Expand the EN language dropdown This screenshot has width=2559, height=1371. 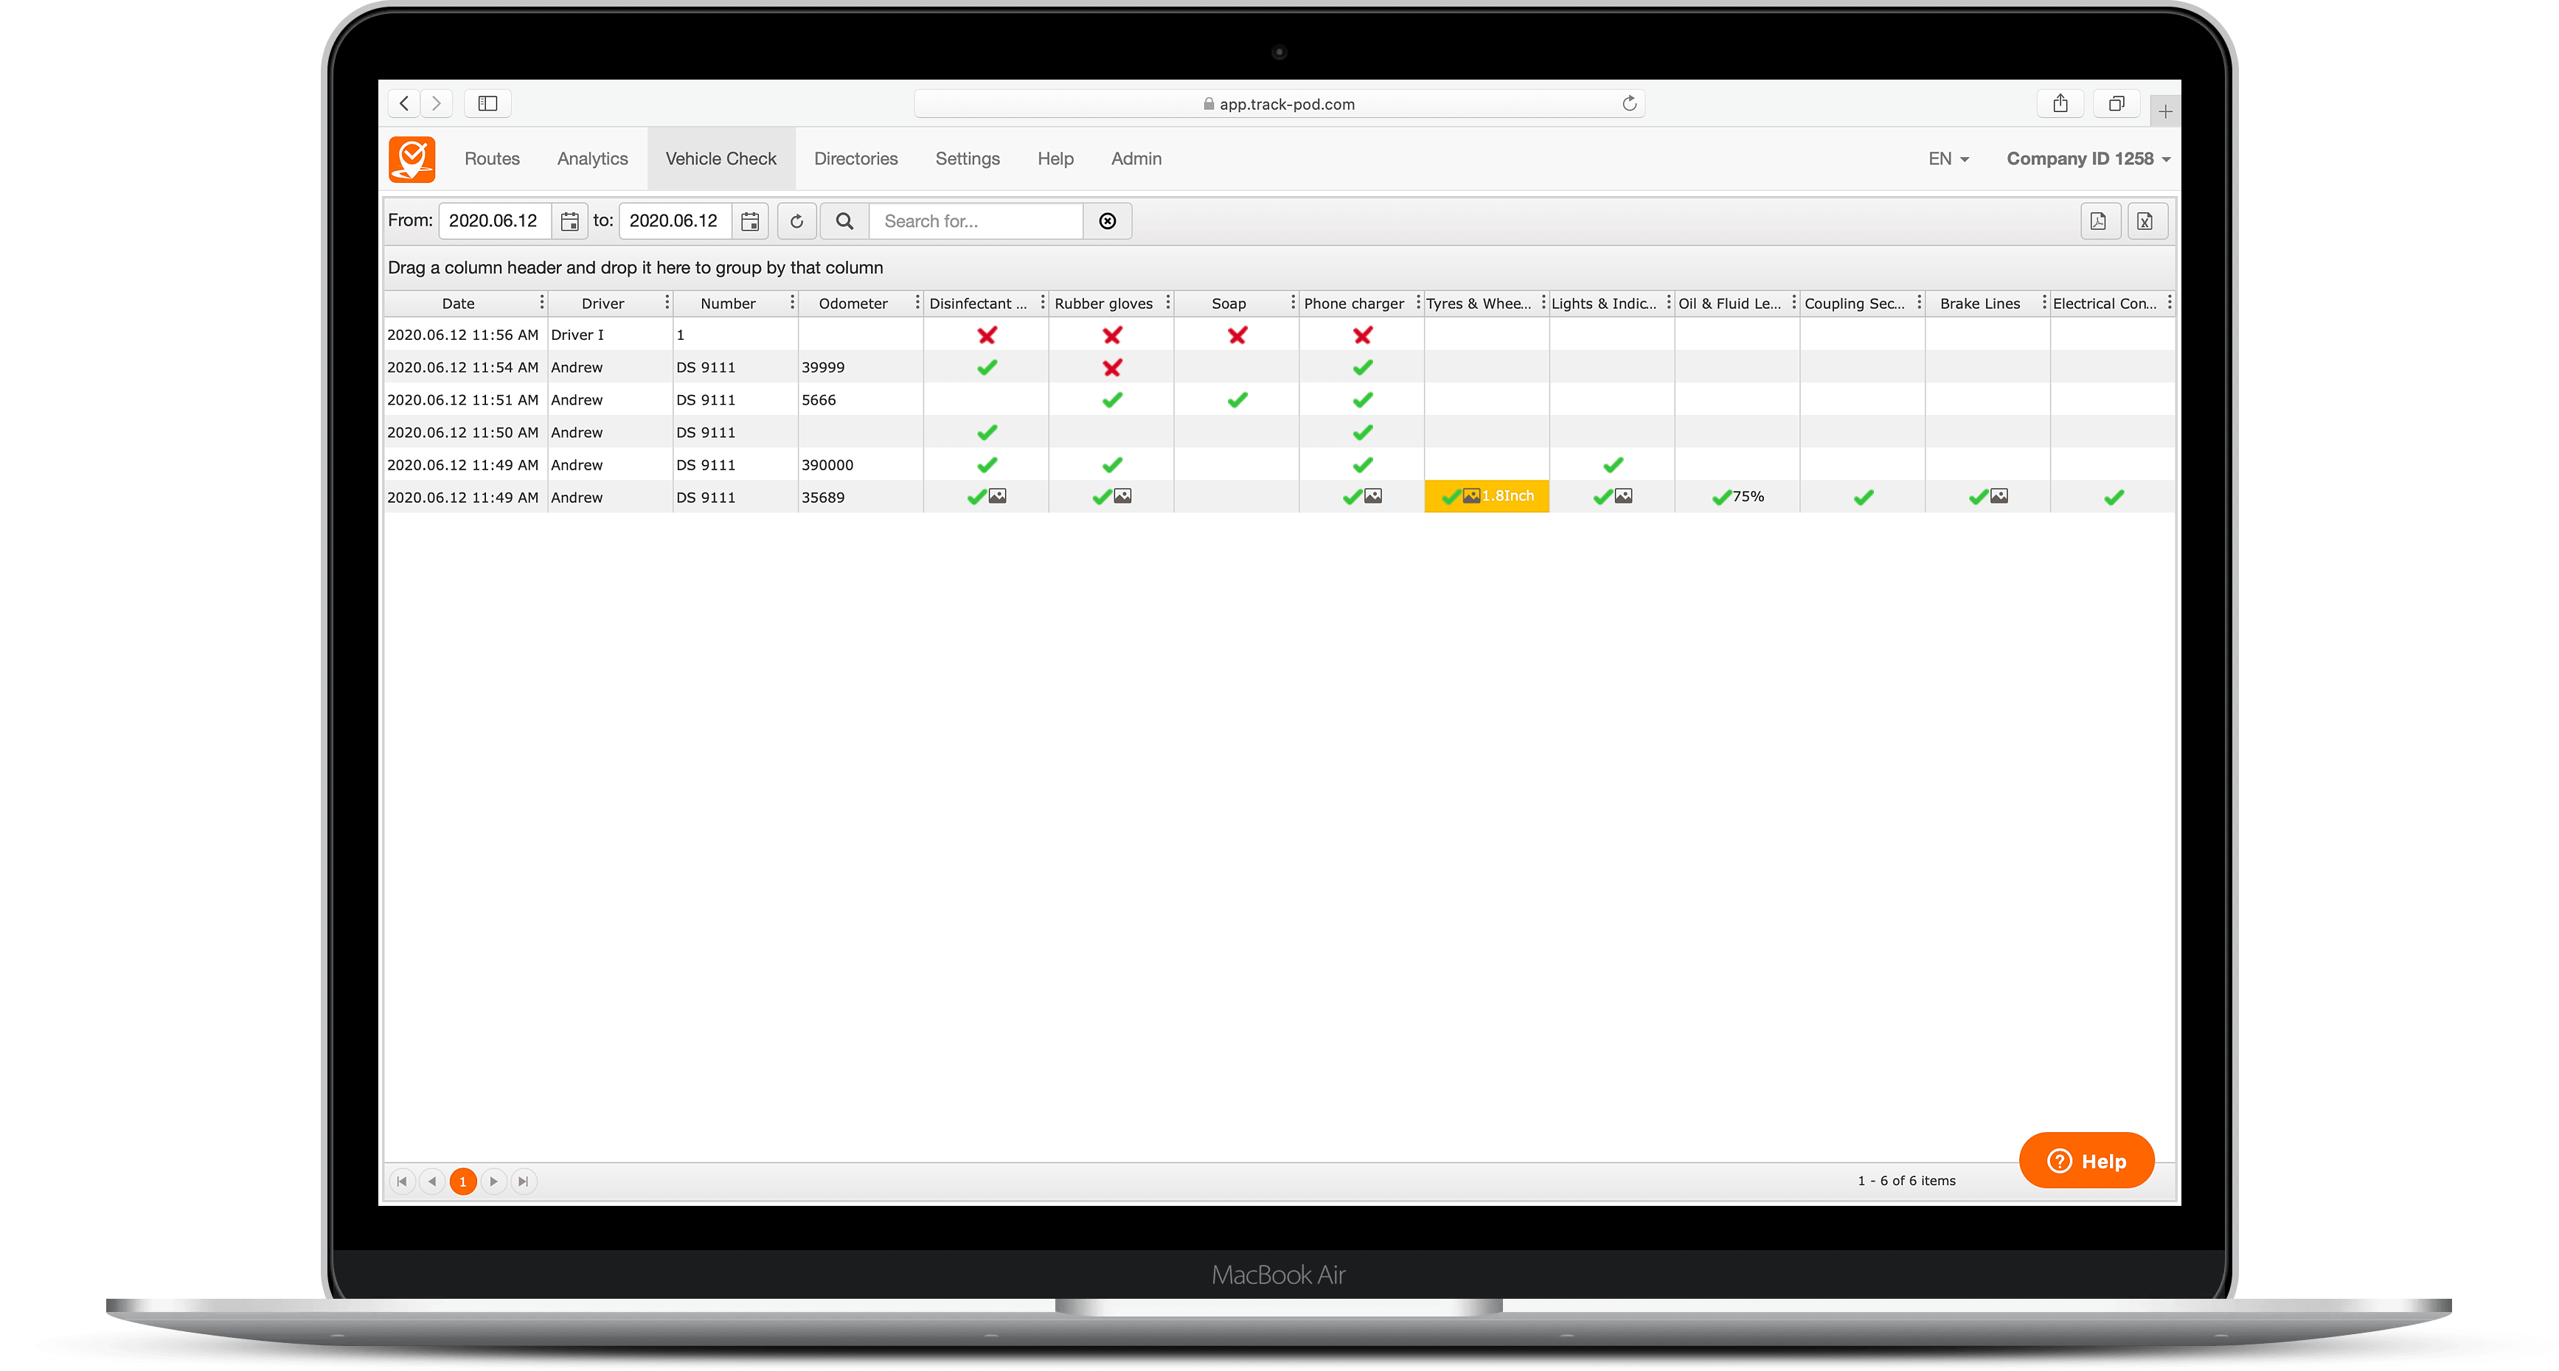tap(1950, 159)
